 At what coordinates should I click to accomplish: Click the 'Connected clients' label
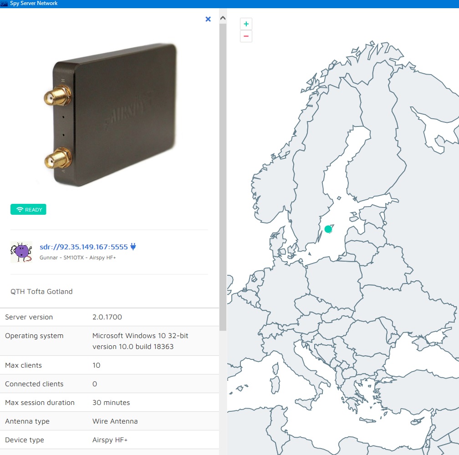tap(34, 384)
